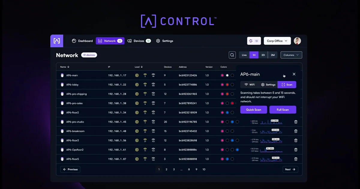Click the white WiFi icon in AP6-Opsfloor2 row

(153, 150)
